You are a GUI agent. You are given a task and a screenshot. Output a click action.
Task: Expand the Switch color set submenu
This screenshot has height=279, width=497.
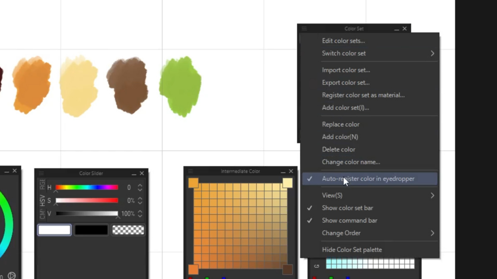pyautogui.click(x=370, y=53)
